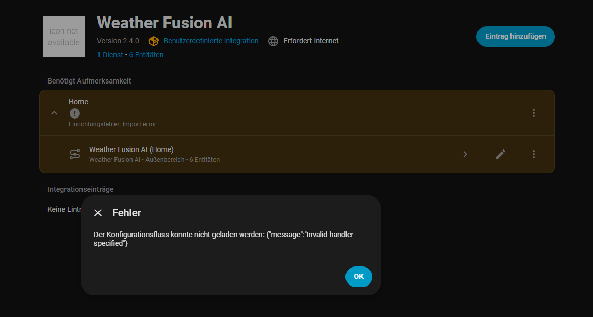
Task: Click the 'icon not available' integration thumbnail
Action: coord(64,37)
